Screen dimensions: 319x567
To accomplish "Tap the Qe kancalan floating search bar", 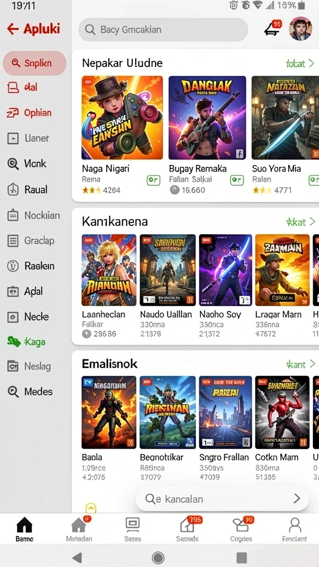I will (222, 499).
